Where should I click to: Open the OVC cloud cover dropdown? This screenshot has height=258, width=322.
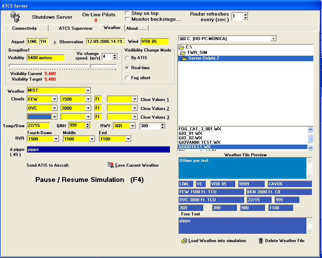tap(54, 108)
